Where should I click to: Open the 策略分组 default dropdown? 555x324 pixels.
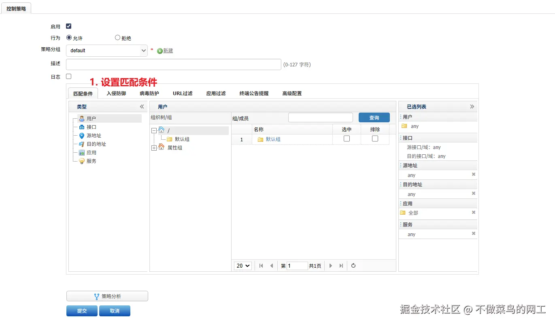tap(107, 51)
